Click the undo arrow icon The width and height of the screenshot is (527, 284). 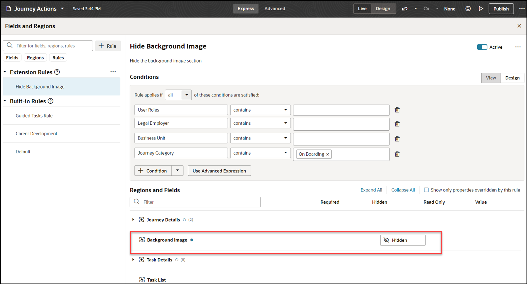tap(405, 9)
